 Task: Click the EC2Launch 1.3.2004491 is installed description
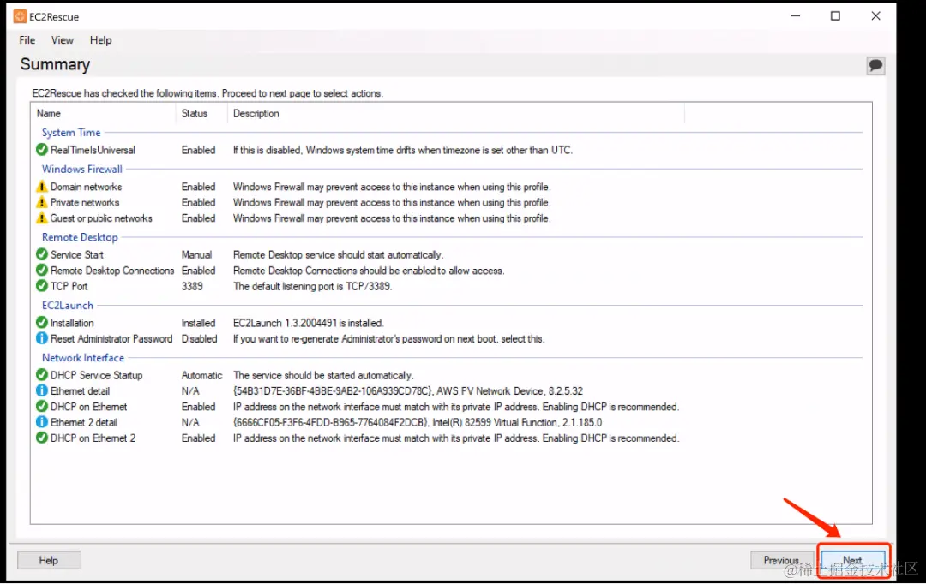(309, 324)
